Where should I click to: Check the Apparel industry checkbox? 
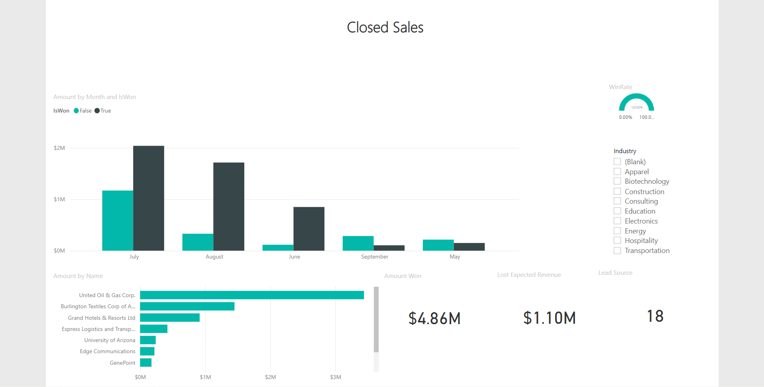[x=617, y=171]
